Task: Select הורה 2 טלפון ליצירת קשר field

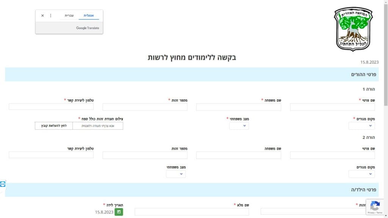Action: pyautogui.click(x=51, y=155)
